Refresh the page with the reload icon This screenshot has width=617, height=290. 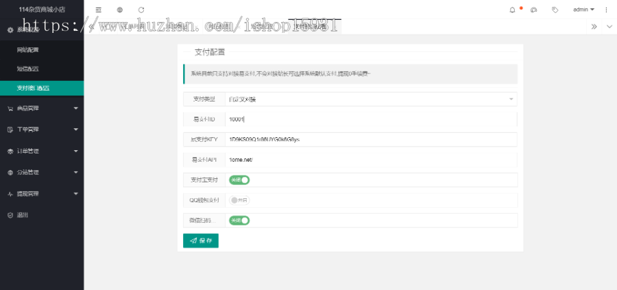141,10
